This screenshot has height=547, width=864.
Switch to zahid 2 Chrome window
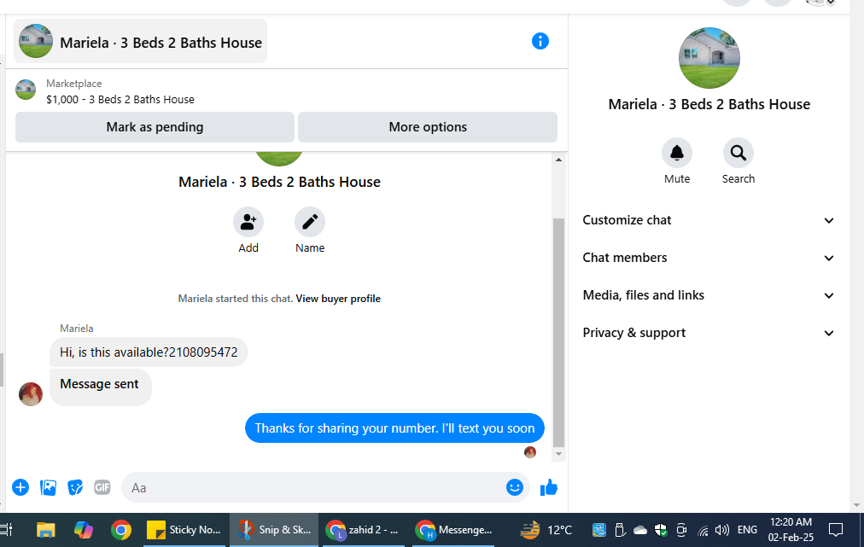click(363, 530)
